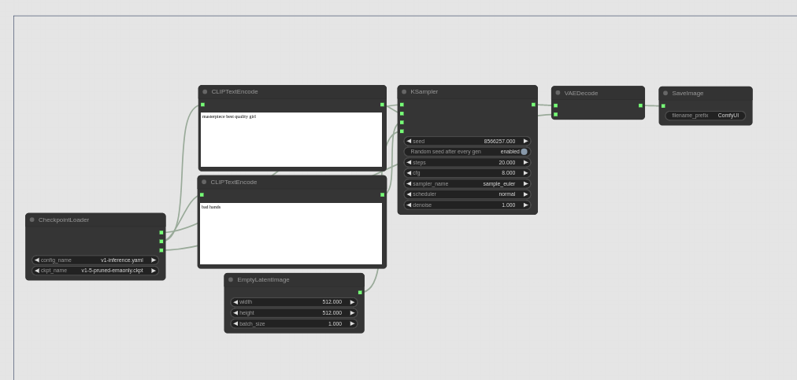This screenshot has width=797, height=380.
Task: Click the cfg value 8.000
Action: 508,173
